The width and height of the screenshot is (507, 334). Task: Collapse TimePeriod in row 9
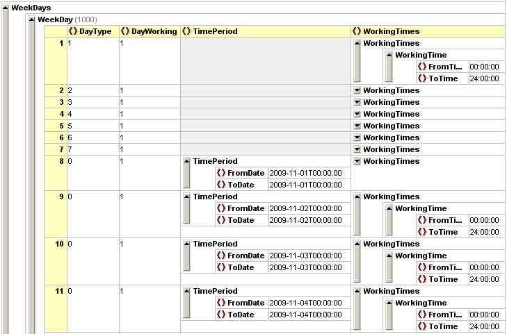(186, 197)
